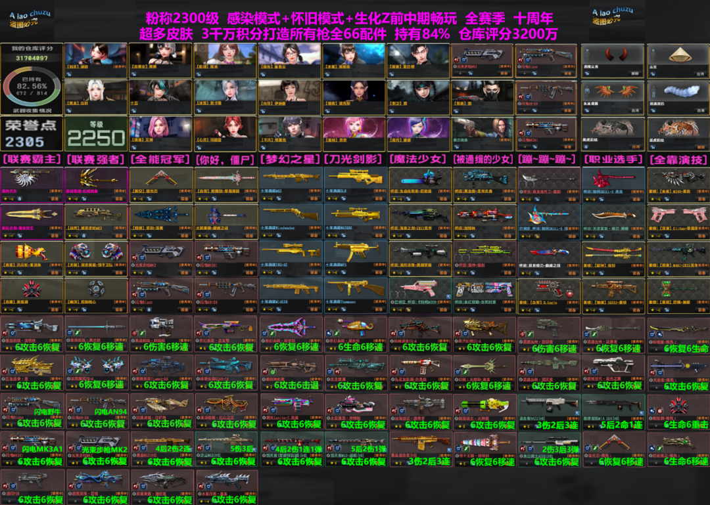
Task: Select the 【向导】 character card
Action: click(290, 97)
